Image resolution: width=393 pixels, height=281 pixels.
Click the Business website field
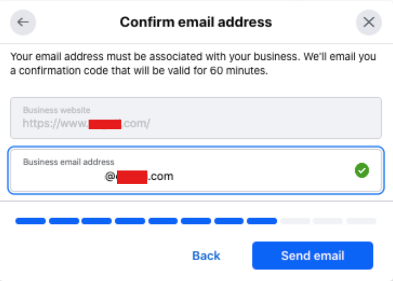click(196, 118)
